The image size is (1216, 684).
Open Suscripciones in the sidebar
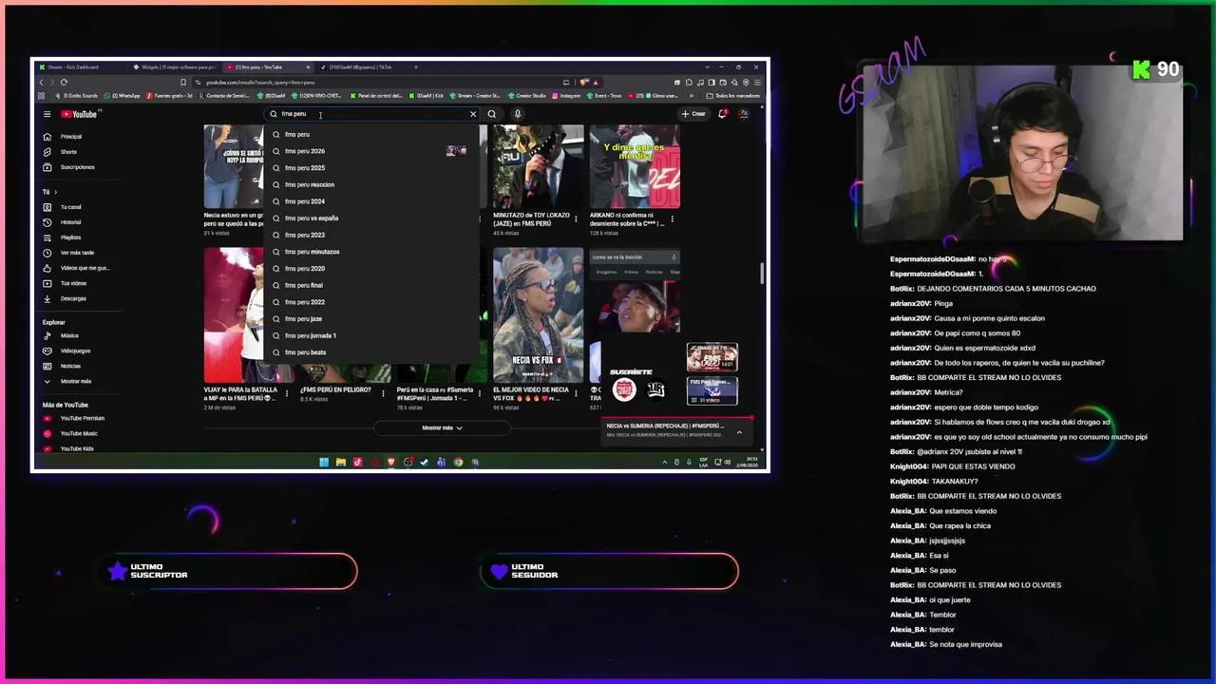point(77,167)
